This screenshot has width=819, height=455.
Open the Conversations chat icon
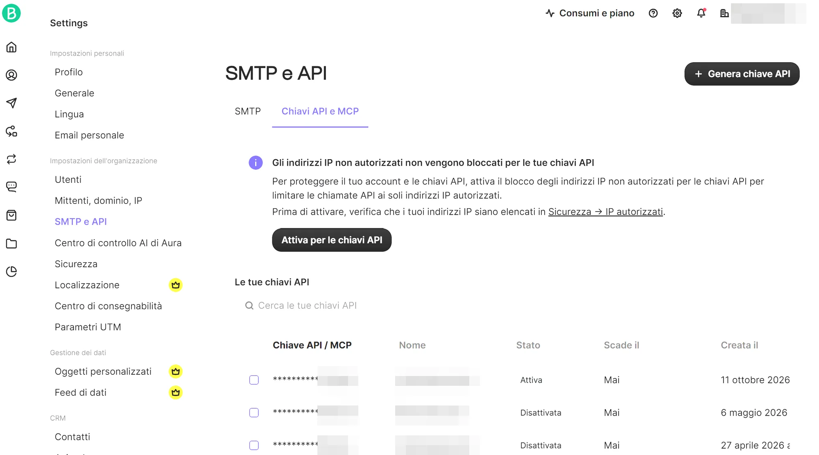[11, 187]
